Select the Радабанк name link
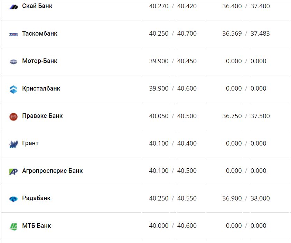 pos(36,198)
